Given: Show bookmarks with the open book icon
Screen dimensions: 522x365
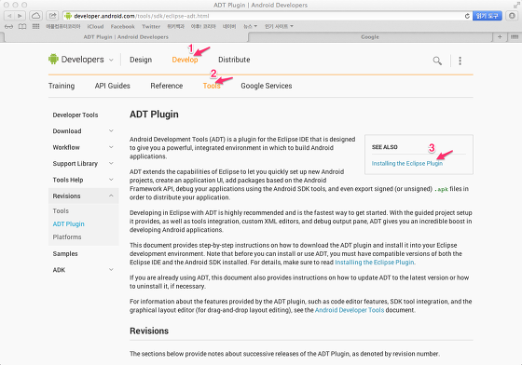Looking at the screenshot, I should 22,26.
